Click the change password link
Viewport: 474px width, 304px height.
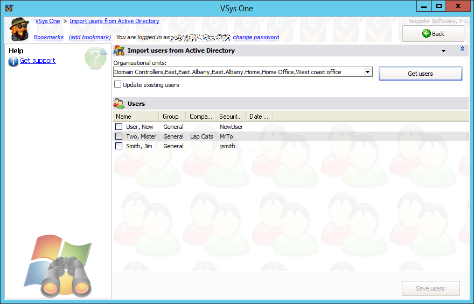(x=256, y=38)
